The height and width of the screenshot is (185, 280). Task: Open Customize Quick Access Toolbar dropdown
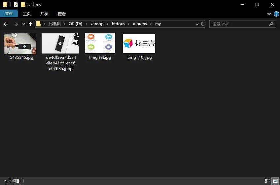click(x=29, y=5)
